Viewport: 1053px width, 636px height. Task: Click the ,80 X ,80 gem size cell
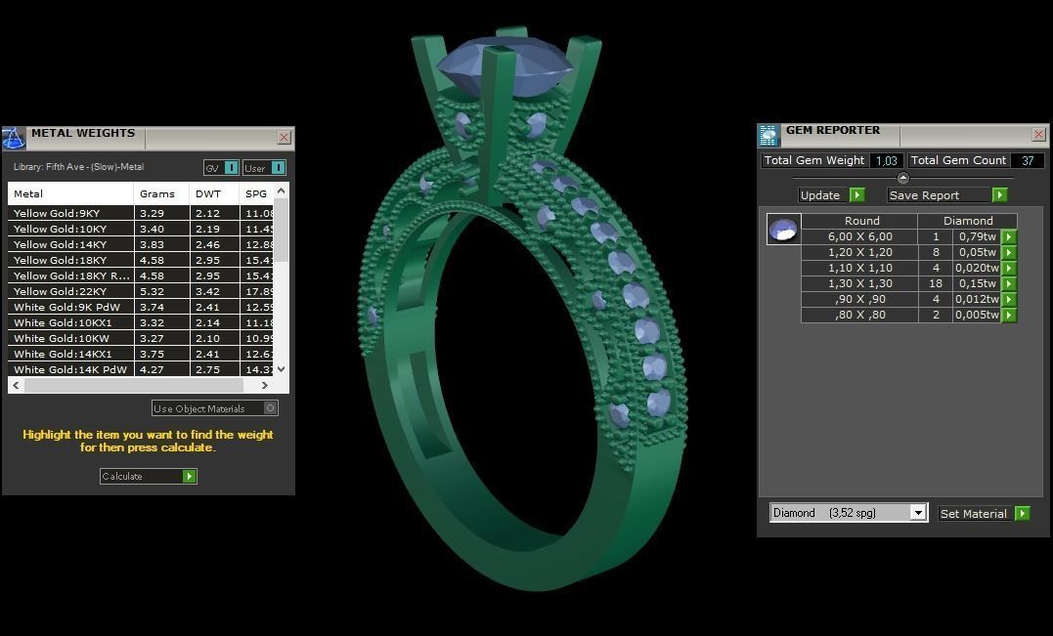859,315
